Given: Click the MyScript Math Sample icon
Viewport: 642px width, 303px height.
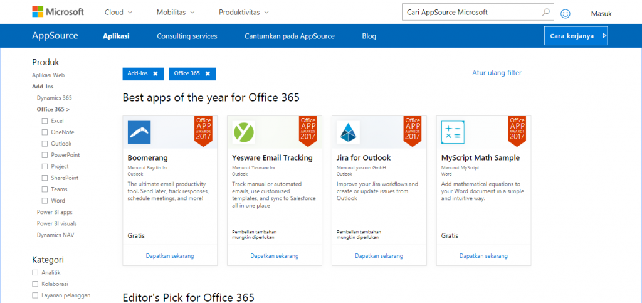Looking at the screenshot, I should [x=453, y=132].
